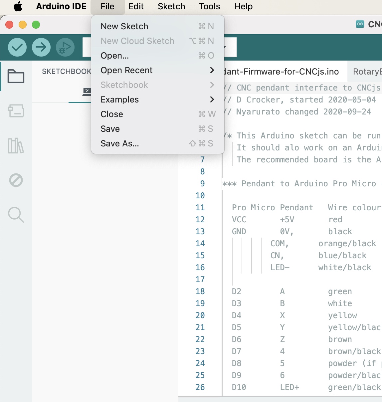Screen dimensions: 382x402
Task: Click line number 18 in gutter
Action: (200, 292)
